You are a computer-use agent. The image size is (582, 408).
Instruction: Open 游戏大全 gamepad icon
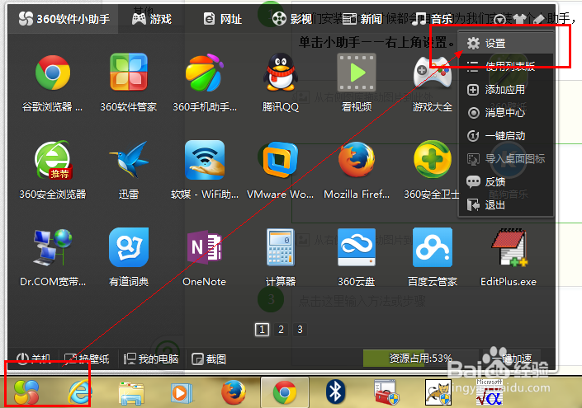(x=433, y=73)
